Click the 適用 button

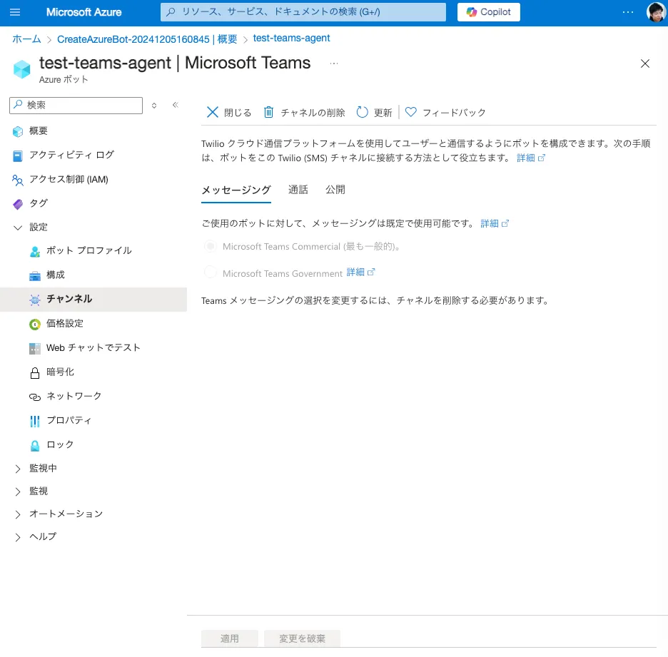pos(230,638)
